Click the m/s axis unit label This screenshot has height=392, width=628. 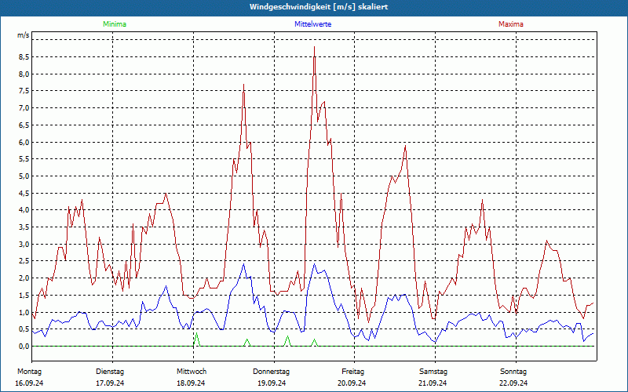(24, 35)
